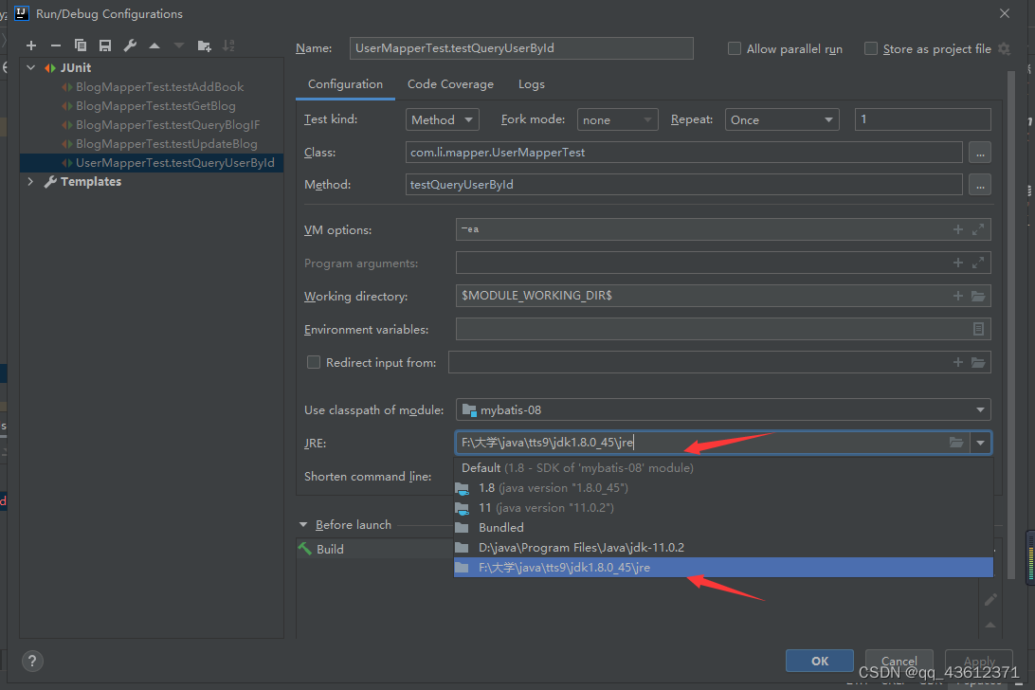Create a new configurations folder
This screenshot has width=1035, height=690.
coord(206,45)
